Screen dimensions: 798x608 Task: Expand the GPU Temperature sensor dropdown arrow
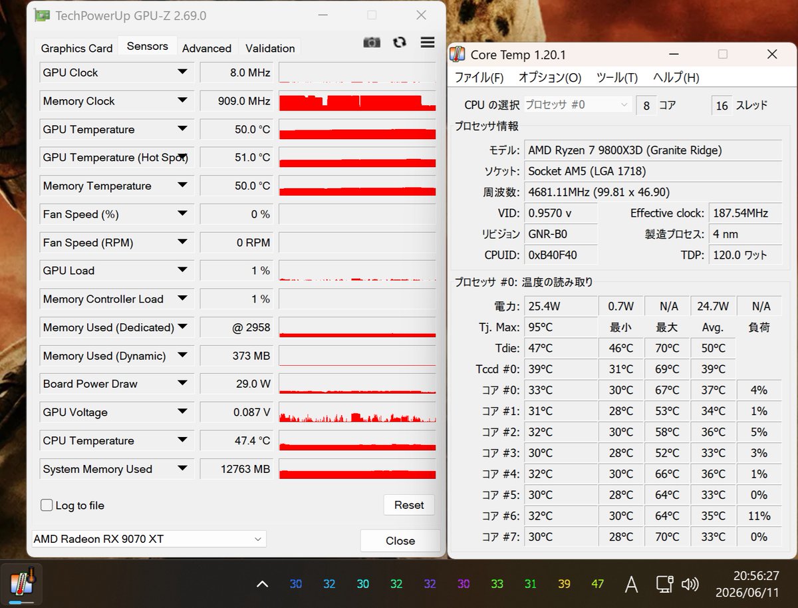pos(182,129)
